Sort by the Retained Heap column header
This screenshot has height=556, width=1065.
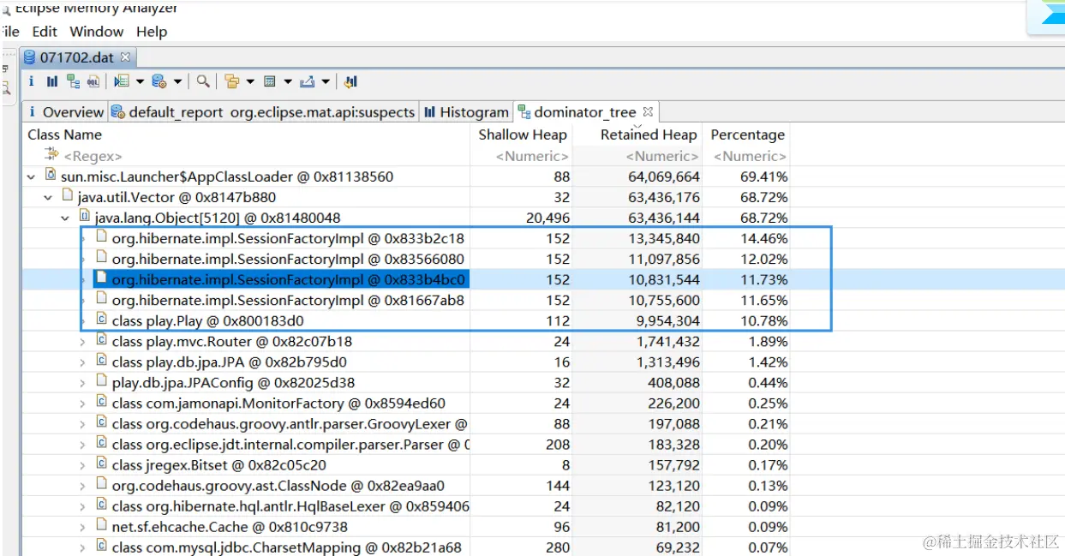[x=648, y=135]
